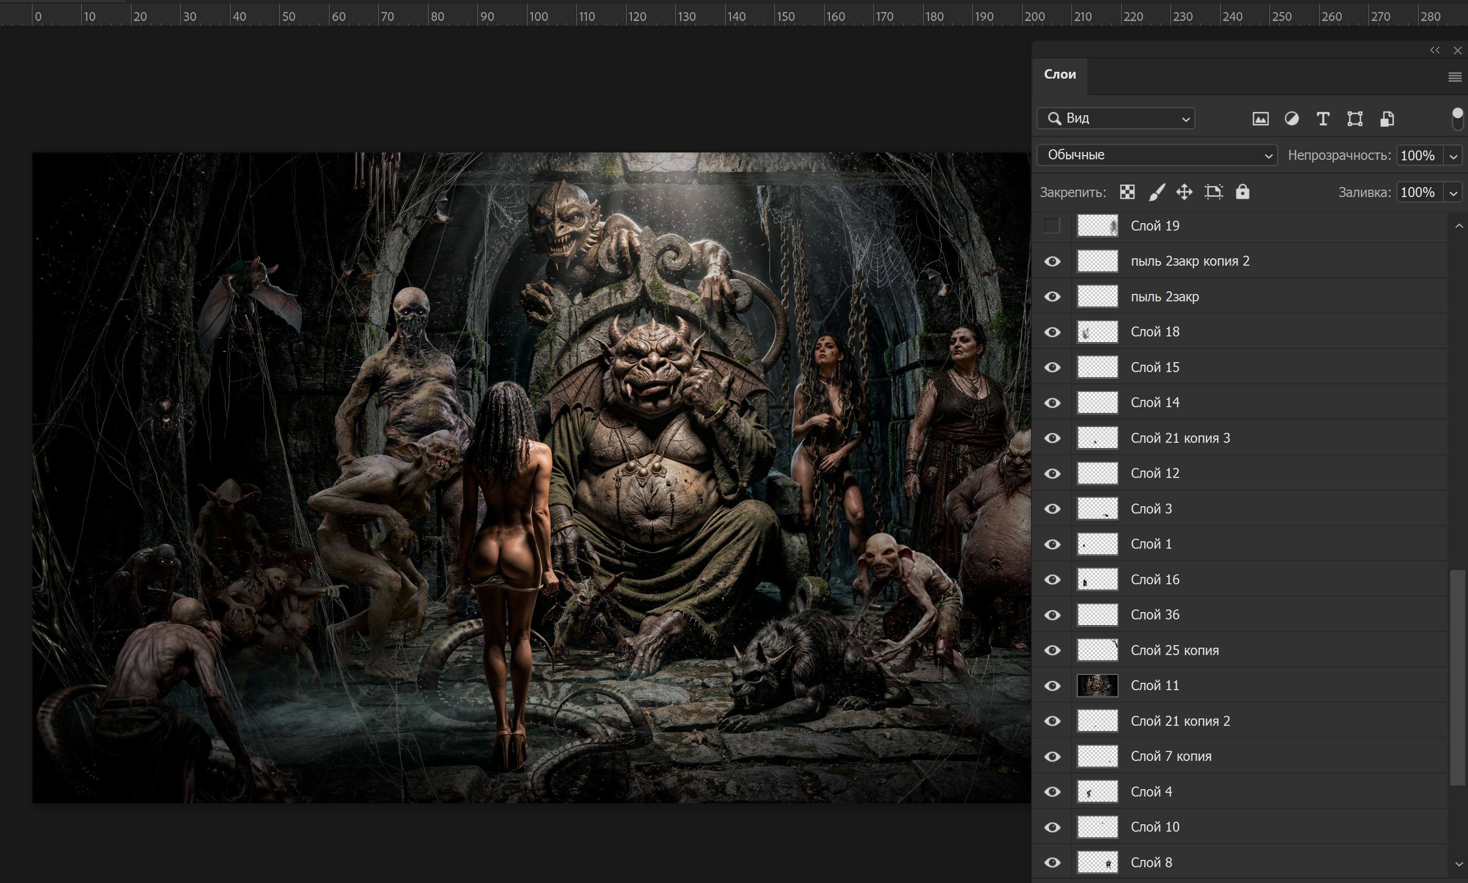
Task: Select the Слой 15 layer
Action: pos(1240,367)
